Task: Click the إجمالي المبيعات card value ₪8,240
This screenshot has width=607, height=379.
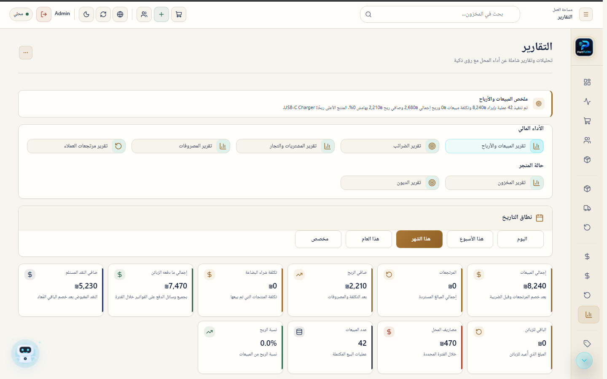Action: click(535, 286)
